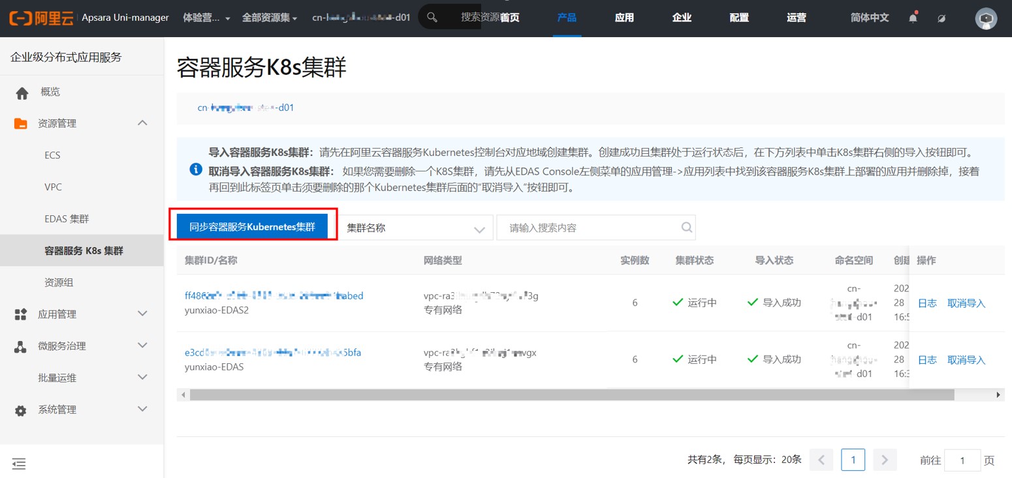
Task: Click 取消导入 for yunxiao-EDAS2 cluster
Action: coord(966,303)
